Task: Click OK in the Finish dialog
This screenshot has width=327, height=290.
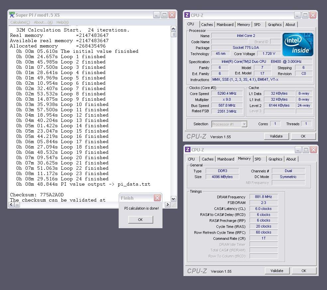Action: coord(141,220)
